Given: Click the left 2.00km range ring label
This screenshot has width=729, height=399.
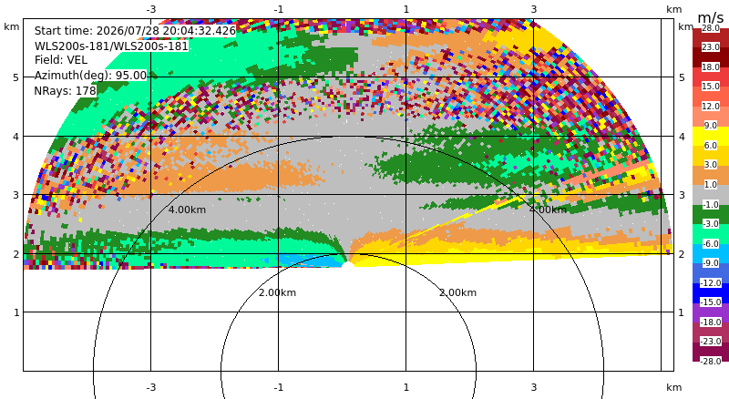Looking at the screenshot, I should coord(278,292).
